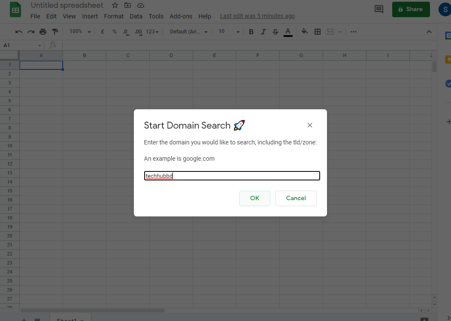Toggle italic text style

[263, 32]
